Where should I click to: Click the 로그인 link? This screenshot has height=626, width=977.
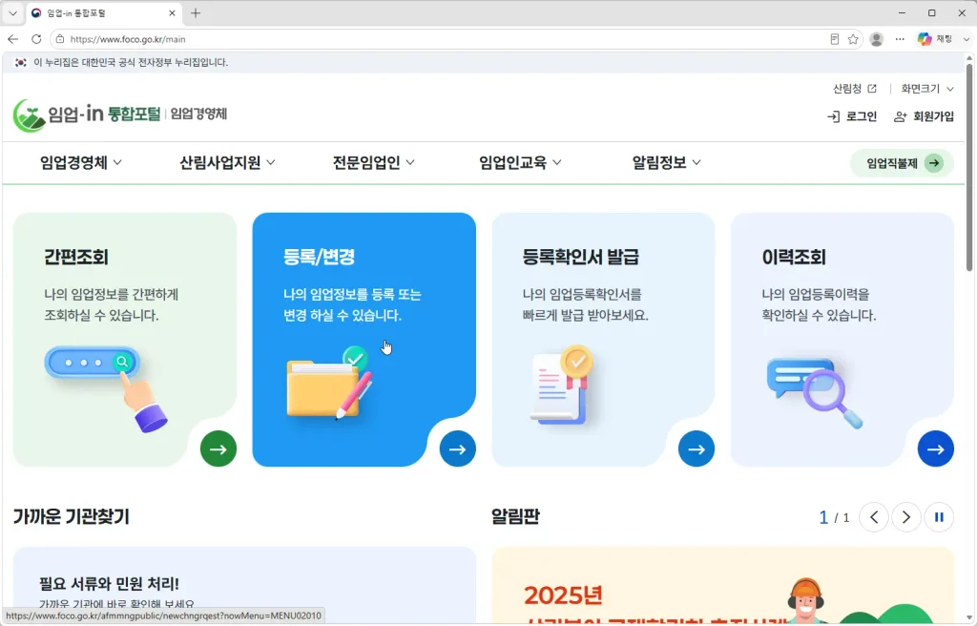click(x=852, y=116)
